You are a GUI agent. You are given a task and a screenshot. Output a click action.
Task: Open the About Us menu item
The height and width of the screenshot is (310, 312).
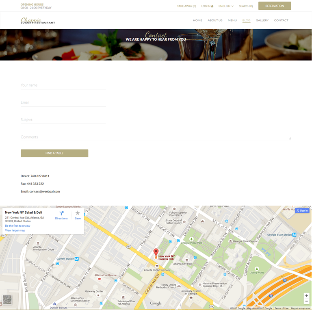coord(215,20)
